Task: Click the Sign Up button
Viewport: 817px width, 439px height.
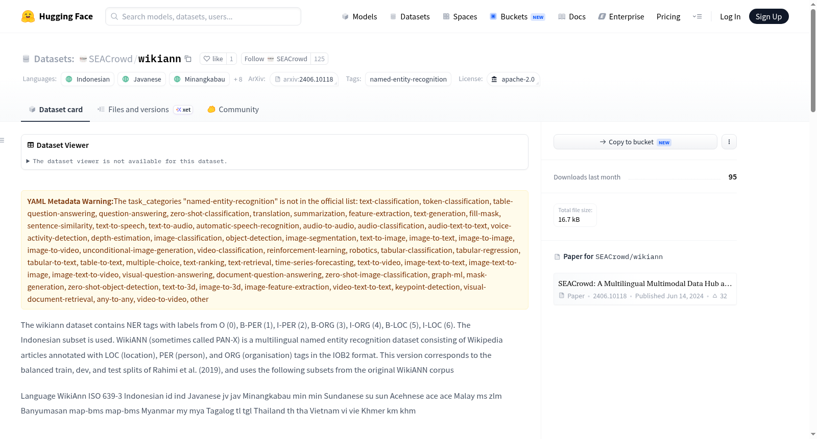Action: click(x=768, y=16)
